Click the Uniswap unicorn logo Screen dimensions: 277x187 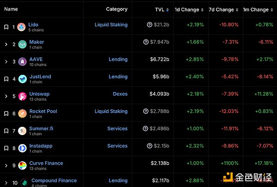click(x=22, y=96)
